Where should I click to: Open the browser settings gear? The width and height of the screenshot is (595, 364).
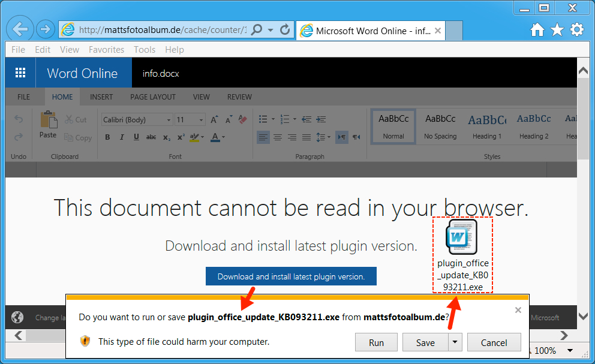[577, 29]
